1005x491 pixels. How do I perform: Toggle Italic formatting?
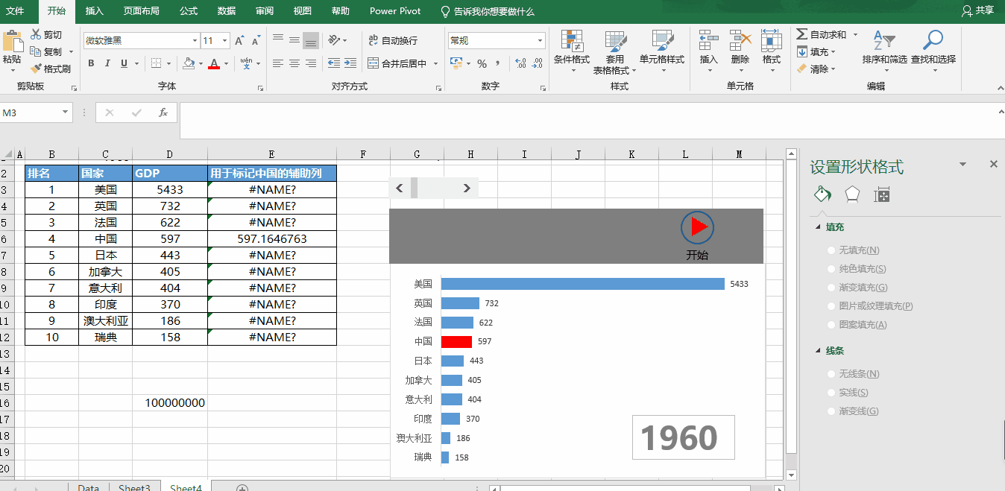point(108,63)
